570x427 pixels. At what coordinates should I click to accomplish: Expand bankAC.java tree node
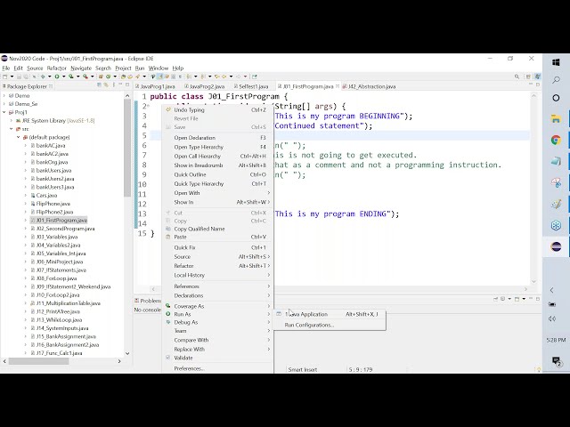(26, 146)
